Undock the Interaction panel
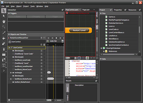The height and width of the screenshot is (103, 143). point(63,10)
